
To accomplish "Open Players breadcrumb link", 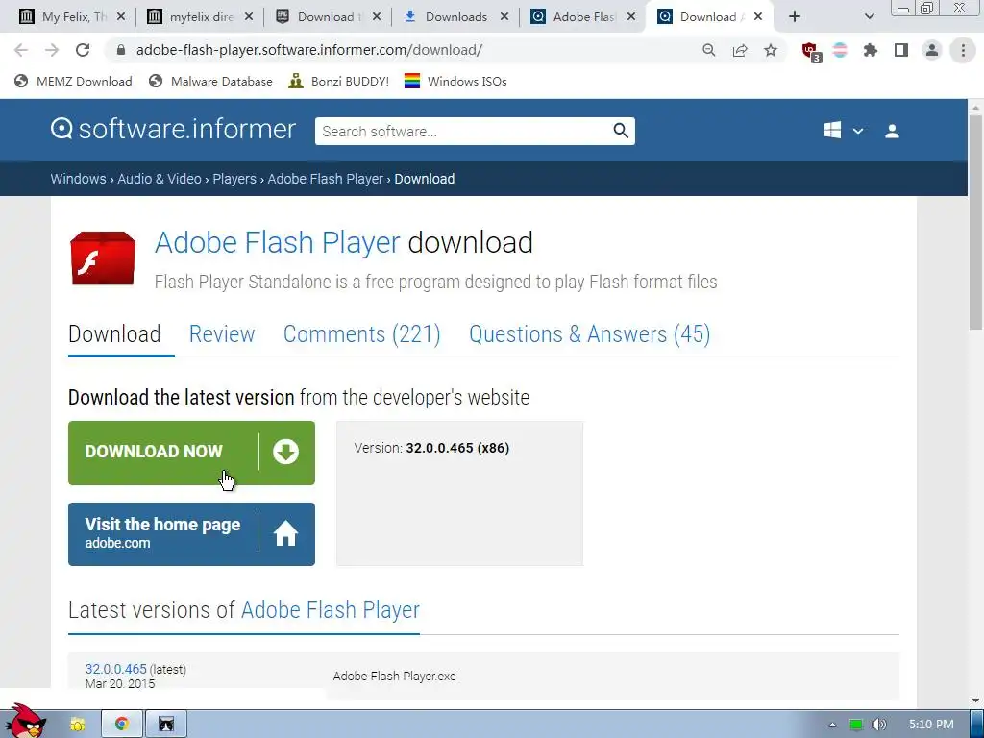I will (234, 179).
